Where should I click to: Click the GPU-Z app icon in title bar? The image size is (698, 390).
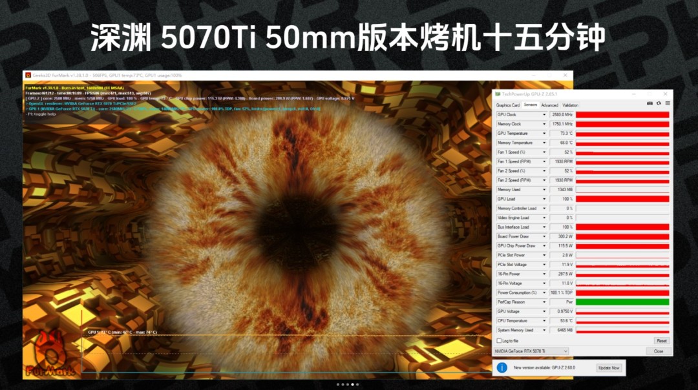tap(498, 94)
